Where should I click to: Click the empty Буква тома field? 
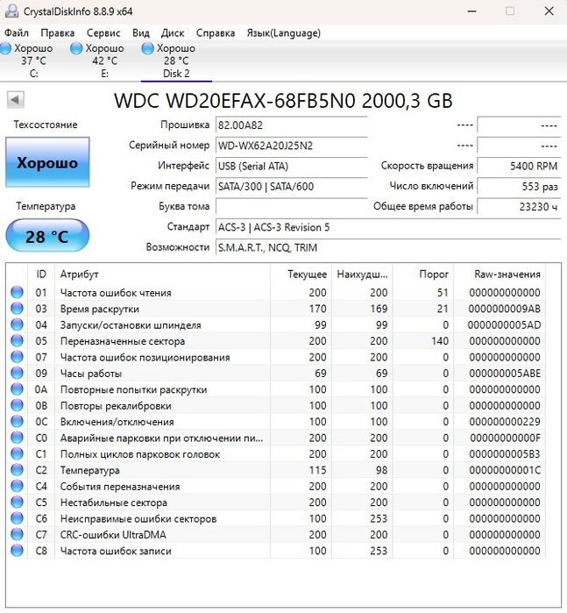click(291, 206)
